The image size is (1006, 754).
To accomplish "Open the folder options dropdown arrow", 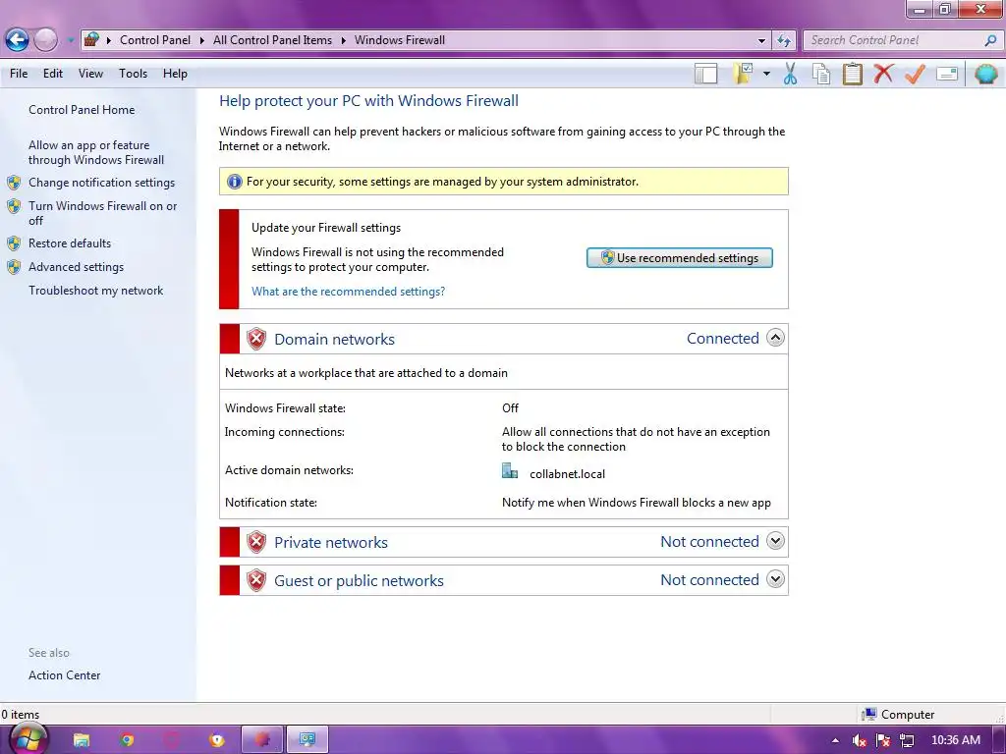I will click(766, 74).
